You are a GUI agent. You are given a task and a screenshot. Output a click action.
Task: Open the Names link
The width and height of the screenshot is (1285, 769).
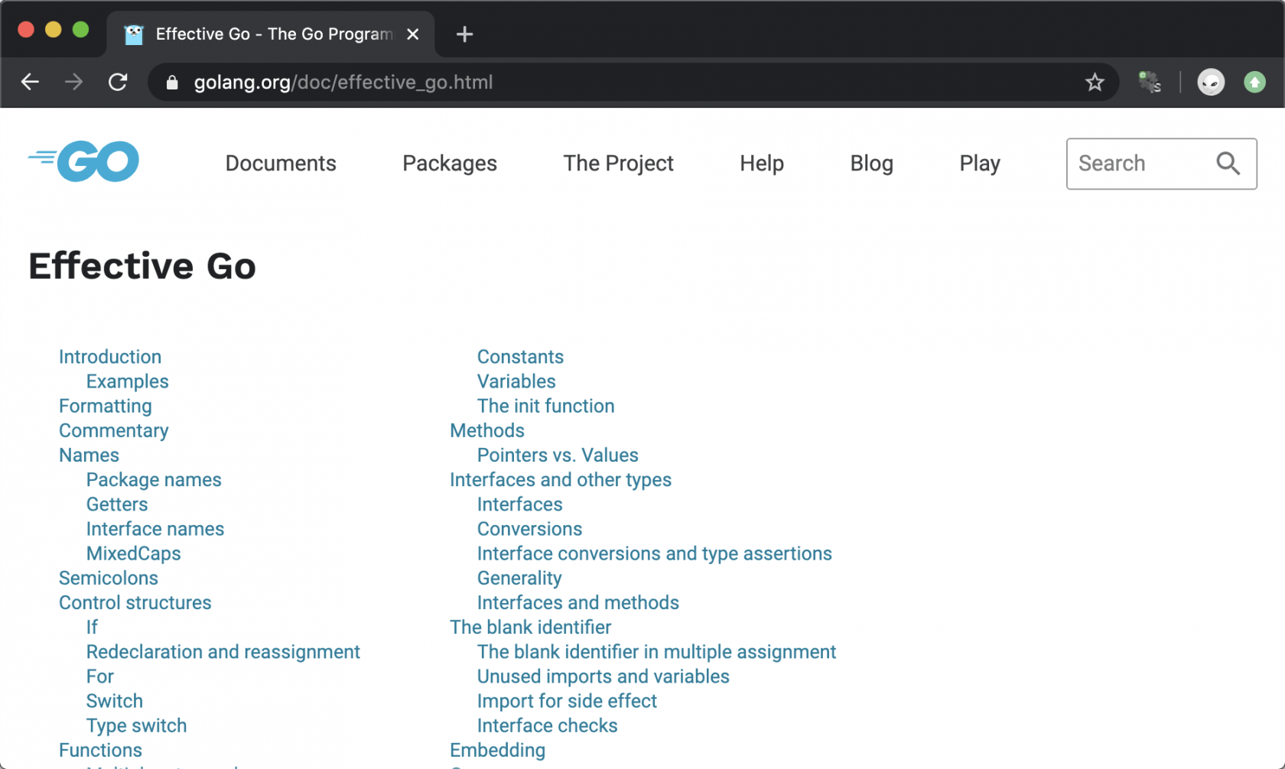(x=89, y=455)
